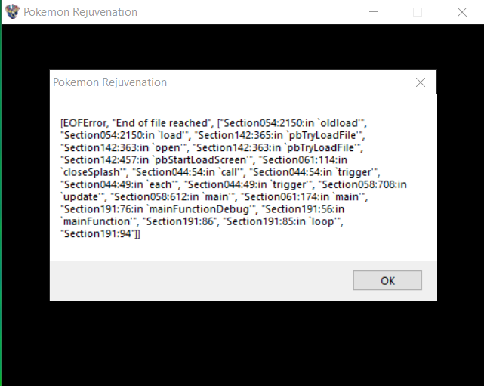Click the main window title text
484x386 pixels.
(80, 12)
